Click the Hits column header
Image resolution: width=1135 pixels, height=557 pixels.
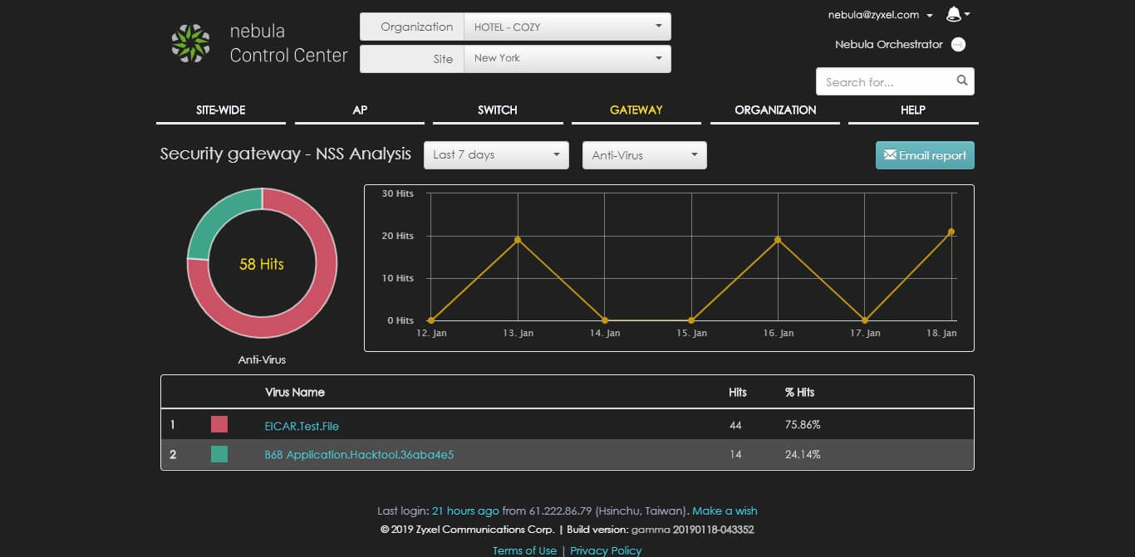738,392
